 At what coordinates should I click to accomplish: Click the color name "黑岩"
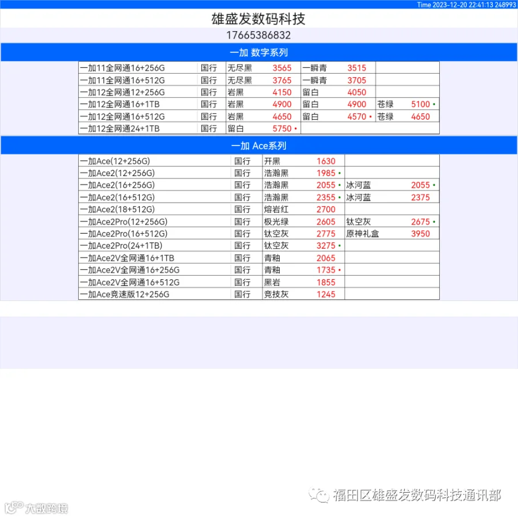pyautogui.click(x=272, y=283)
